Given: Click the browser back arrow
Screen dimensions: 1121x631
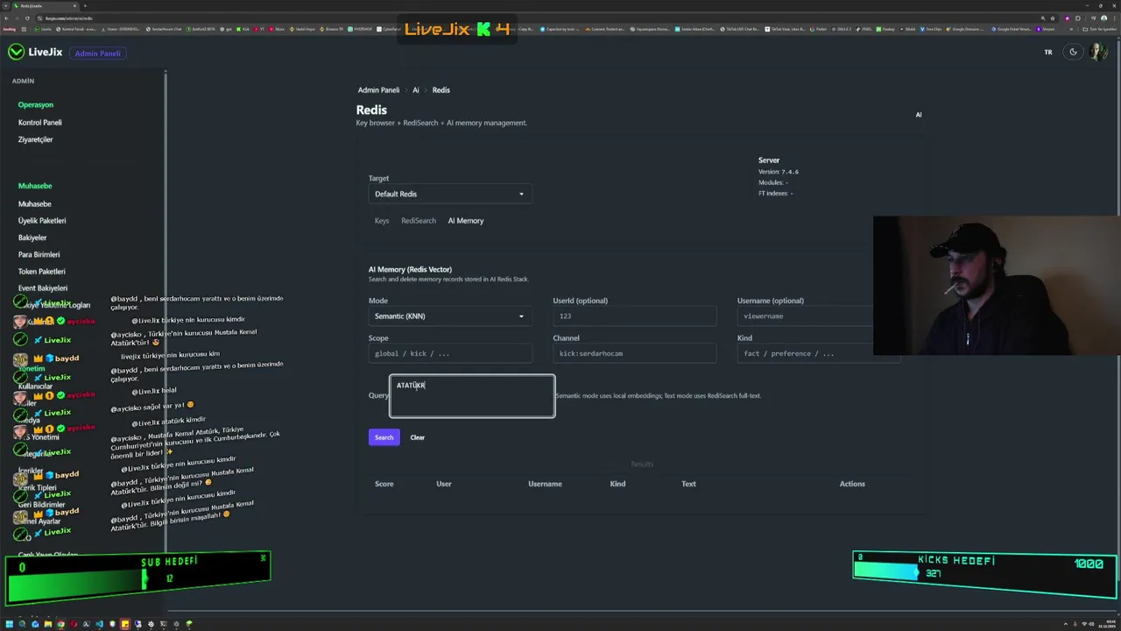Looking at the screenshot, I should point(6,18).
